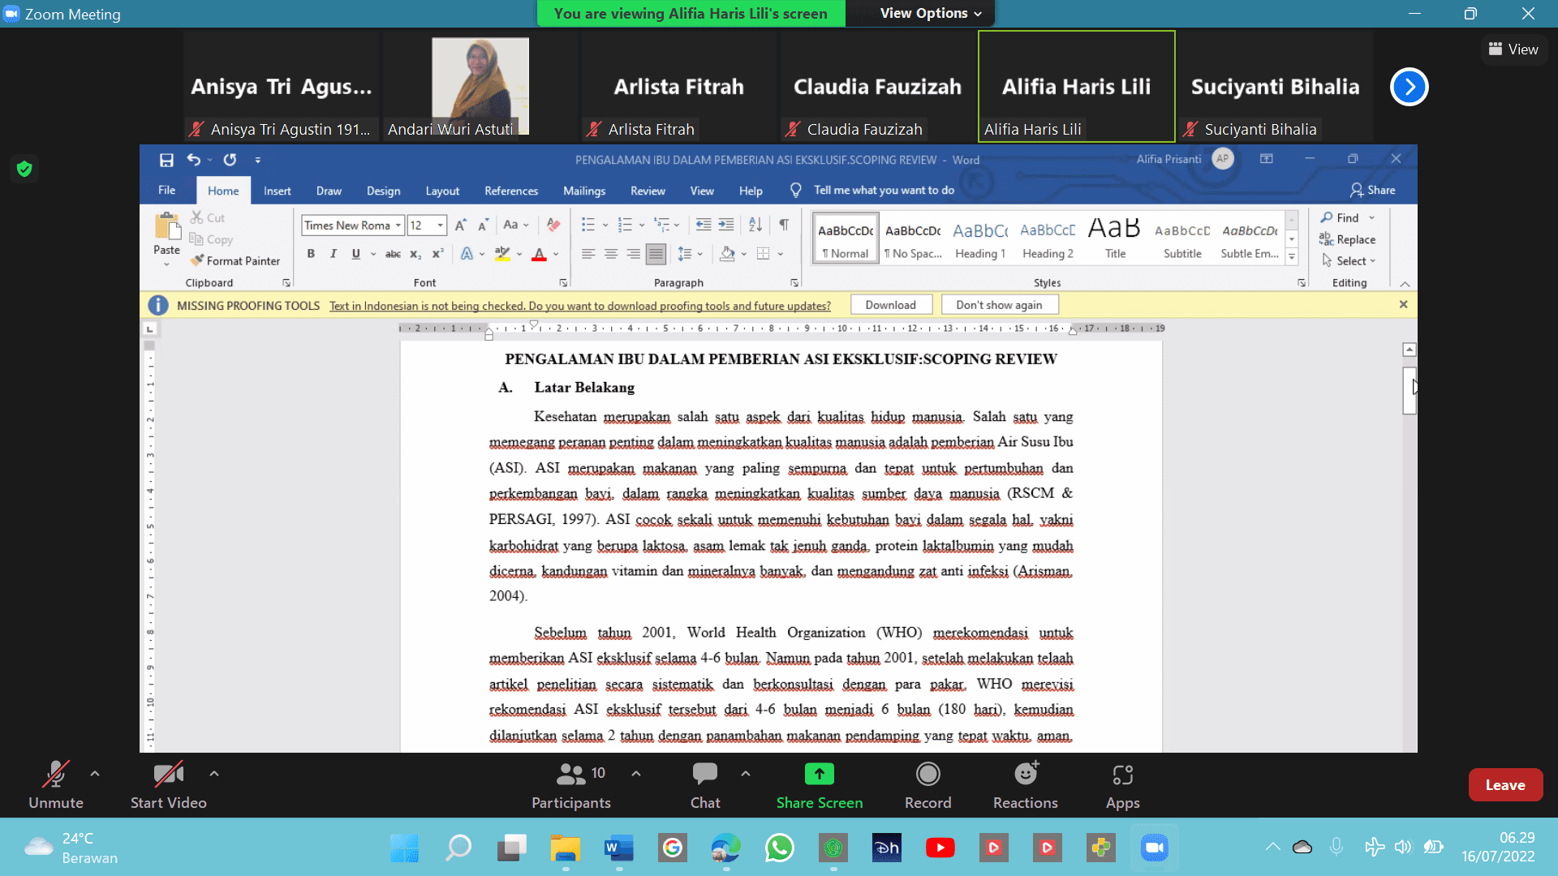The image size is (1558, 876).
Task: Click the Paste clipboard icon
Action: pyautogui.click(x=167, y=226)
